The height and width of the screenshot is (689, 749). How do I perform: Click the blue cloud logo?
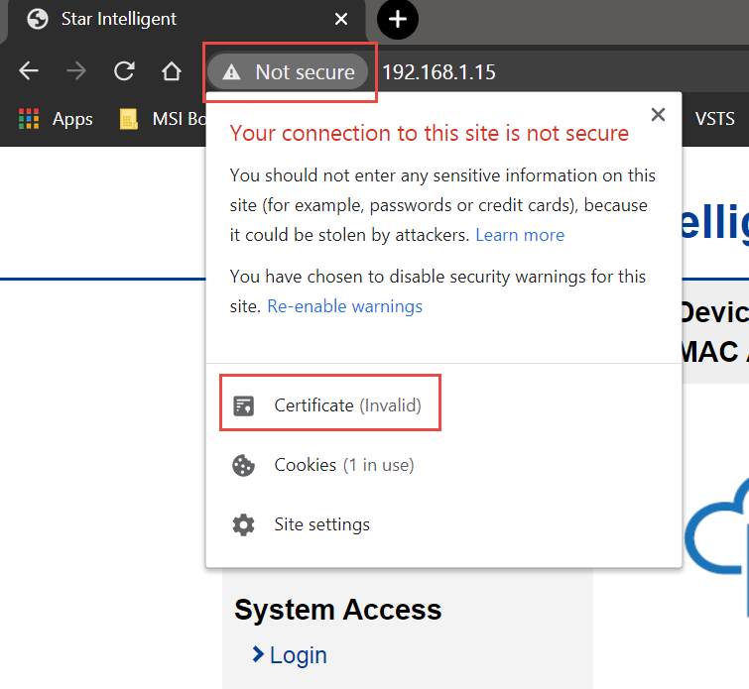pyautogui.click(x=719, y=535)
